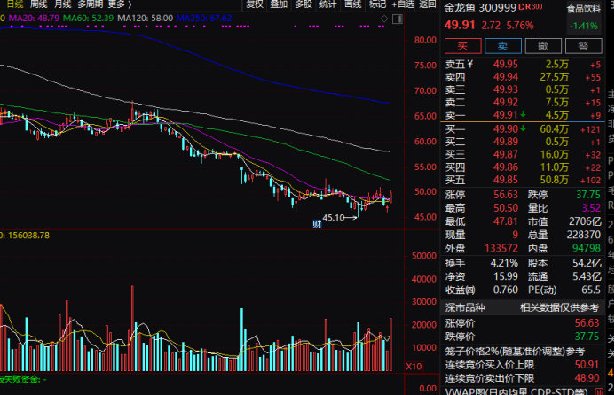
Task: Select the 卖三 price 49.93
Action: 506,89
